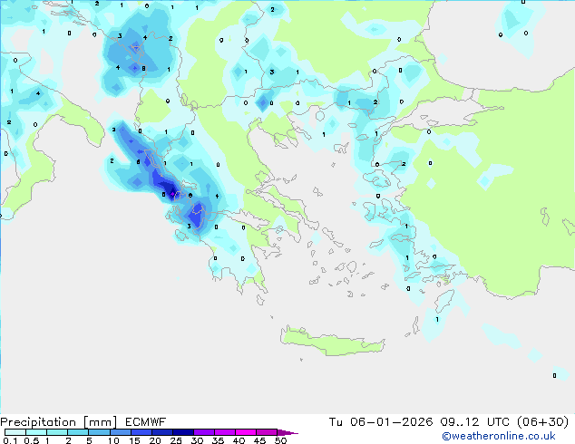Open the weatheronline.co.uk link
The height and width of the screenshot is (444, 575).
tap(499, 436)
